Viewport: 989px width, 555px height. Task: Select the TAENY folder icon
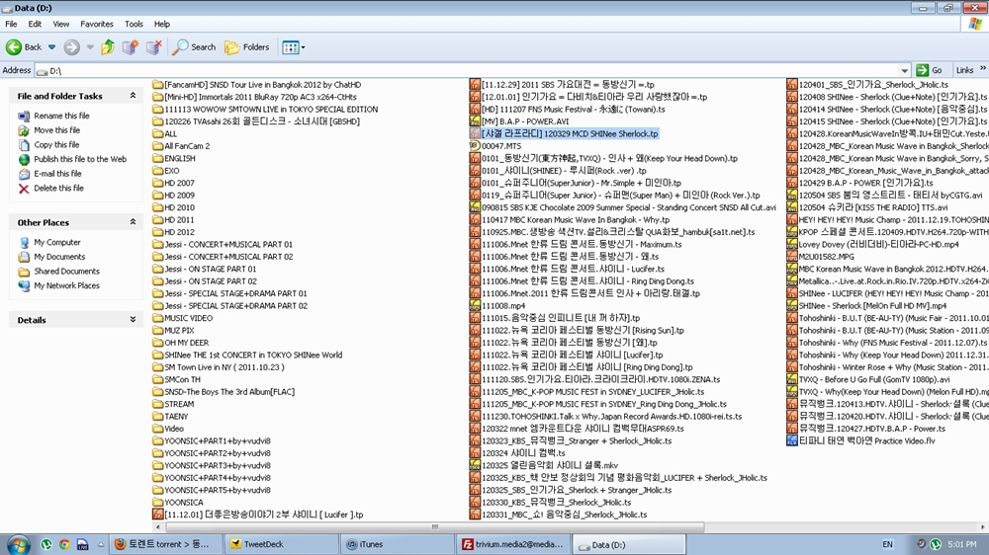point(157,417)
